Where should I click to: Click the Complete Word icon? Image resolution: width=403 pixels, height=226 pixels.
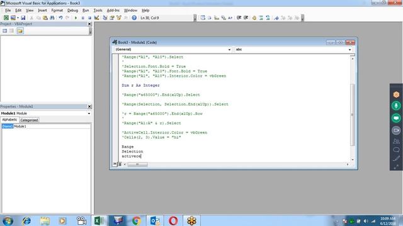230,18
